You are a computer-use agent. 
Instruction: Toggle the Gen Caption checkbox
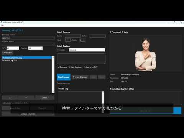(x=69, y=67)
